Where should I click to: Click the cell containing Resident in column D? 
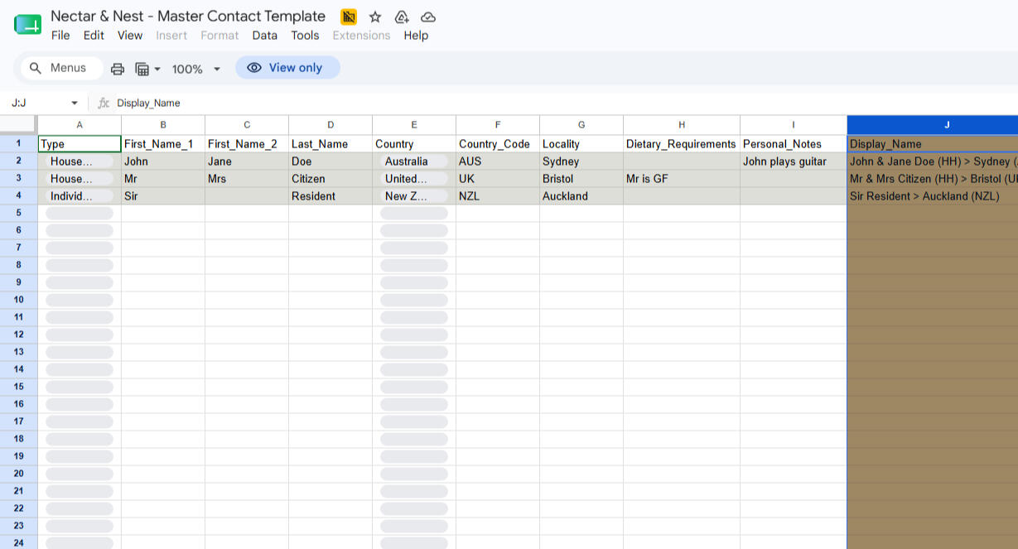(330, 196)
